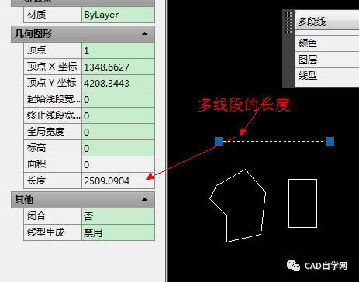Click the 图层 row in quick properties
This screenshot has width=359, height=282.
tap(327, 60)
